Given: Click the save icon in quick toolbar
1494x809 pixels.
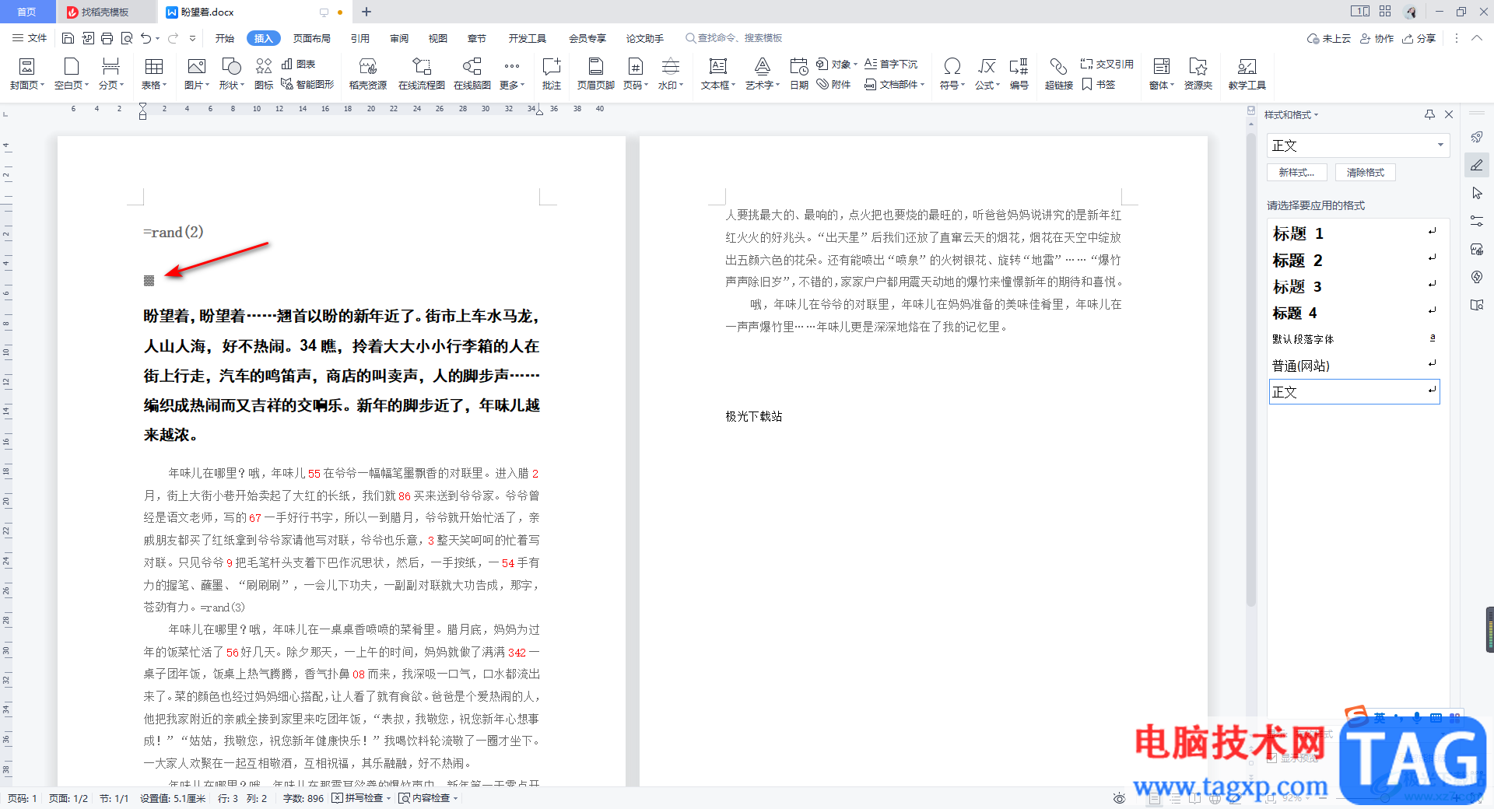Looking at the screenshot, I should click(x=68, y=38).
